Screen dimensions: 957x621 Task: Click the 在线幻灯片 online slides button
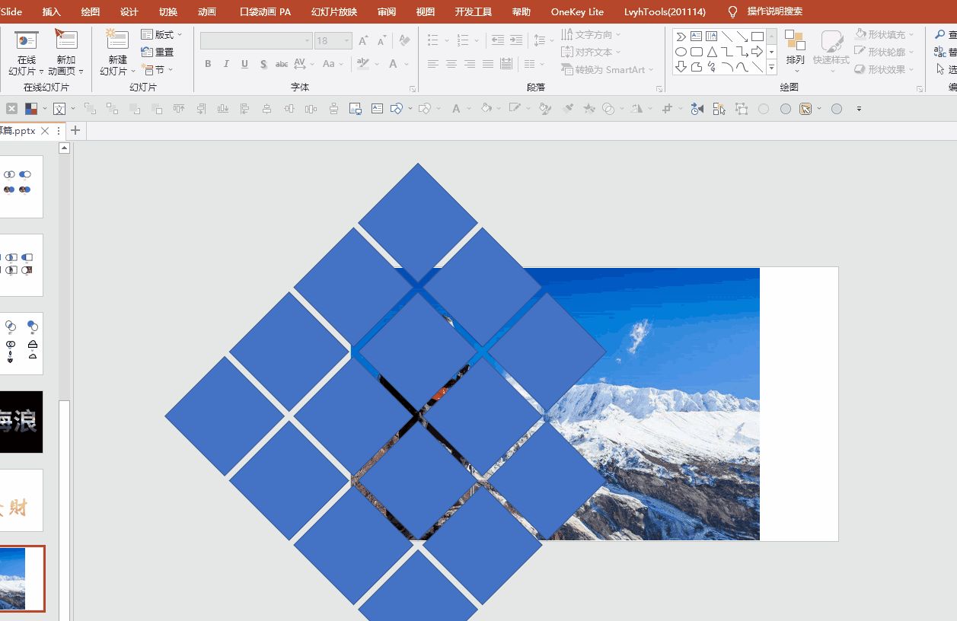[x=27, y=53]
